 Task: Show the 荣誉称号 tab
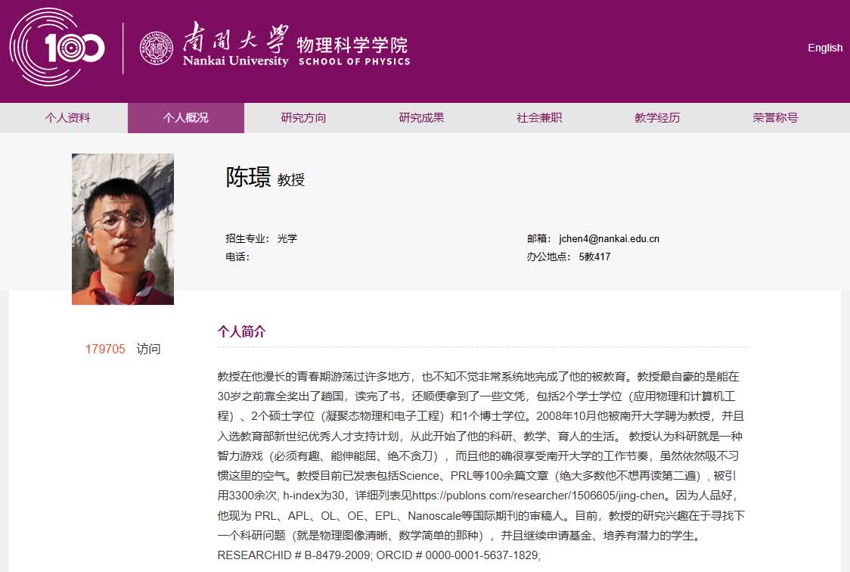[775, 117]
